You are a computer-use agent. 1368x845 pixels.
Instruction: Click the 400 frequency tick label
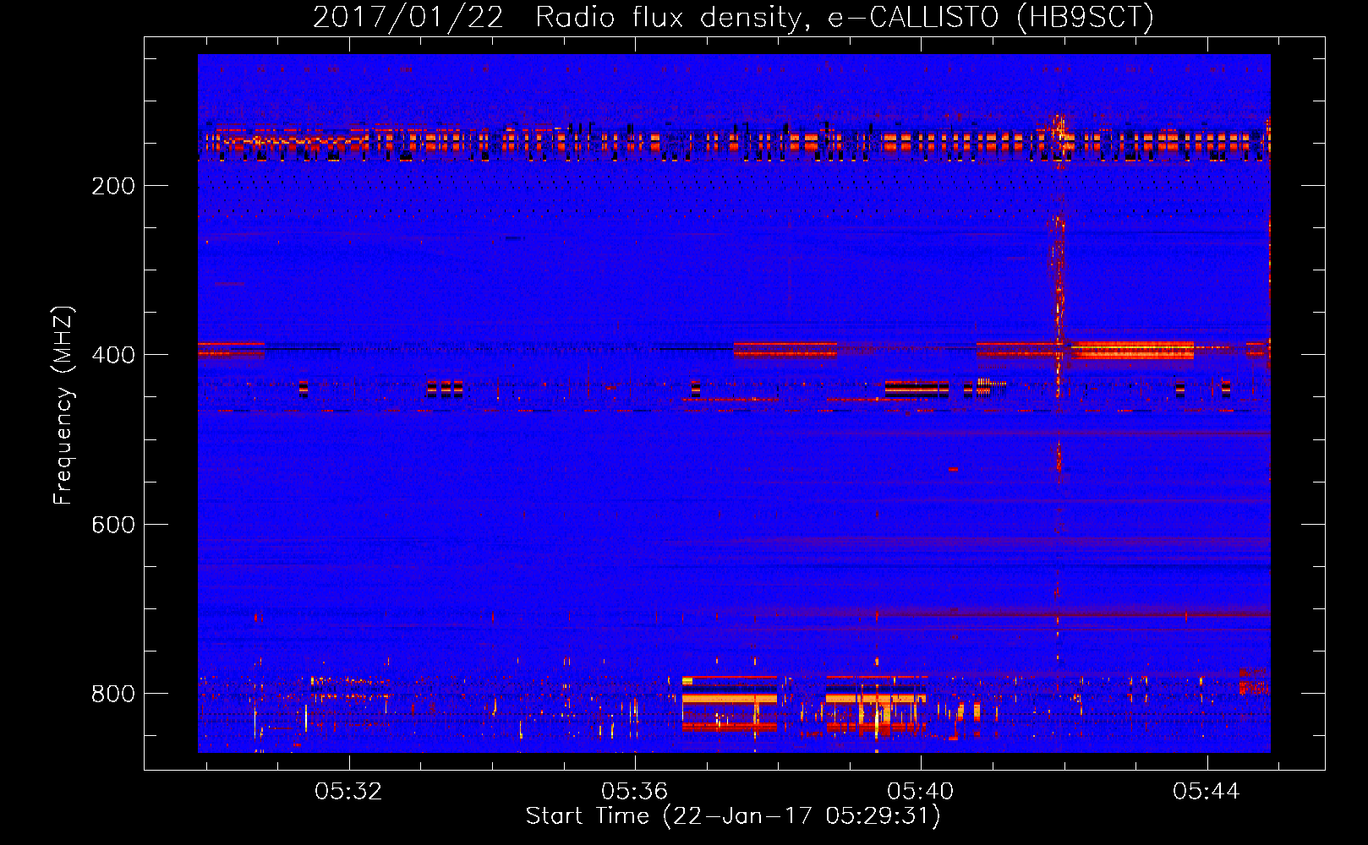[113, 355]
